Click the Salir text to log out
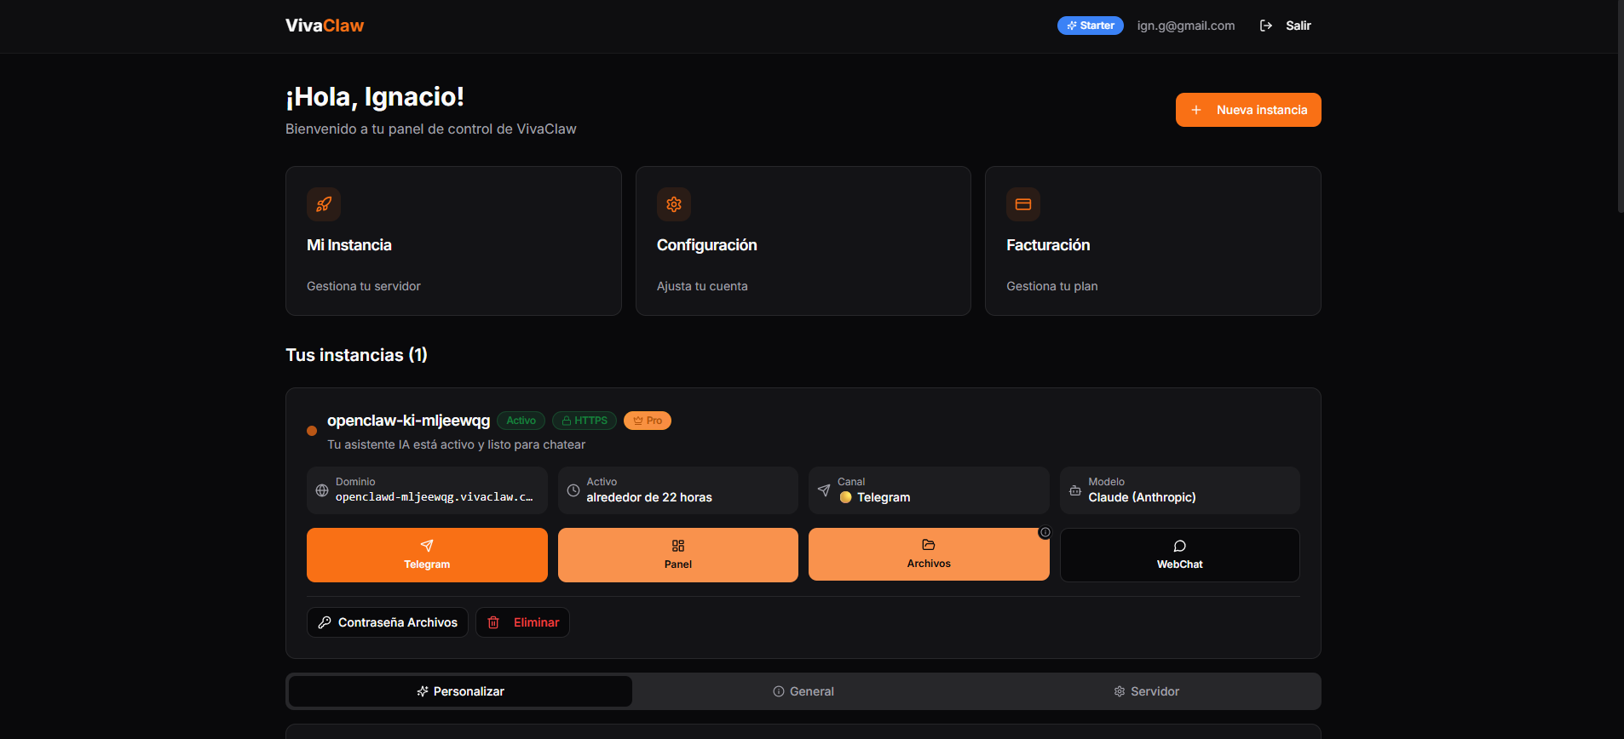Screen dimensions: 1624x739 point(1299,26)
